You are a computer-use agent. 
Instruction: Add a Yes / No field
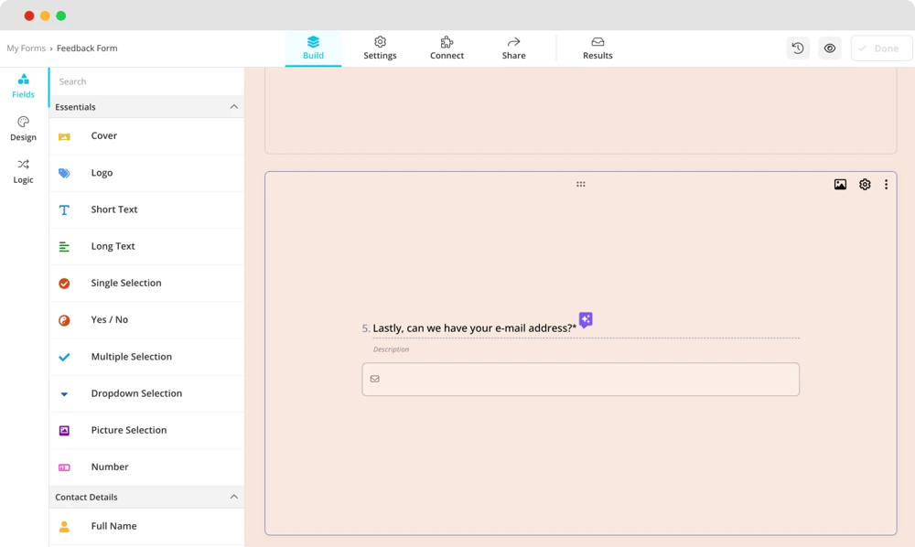tap(110, 320)
